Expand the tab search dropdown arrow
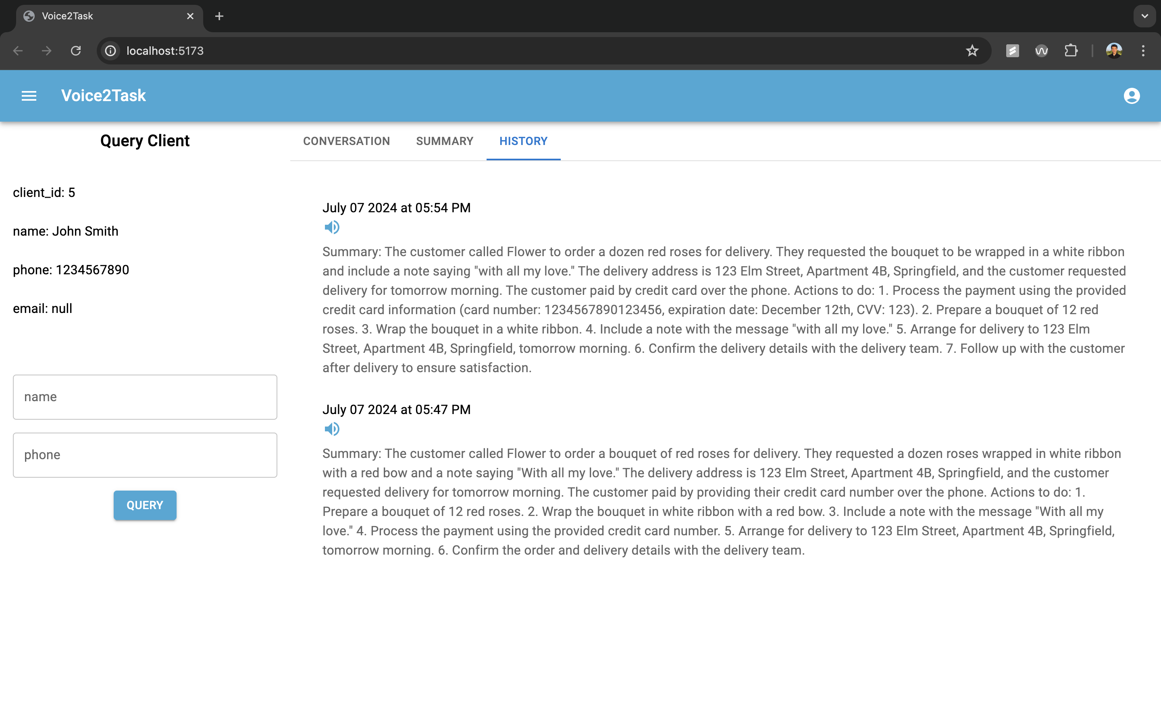Image resolution: width=1161 pixels, height=725 pixels. [x=1145, y=16]
